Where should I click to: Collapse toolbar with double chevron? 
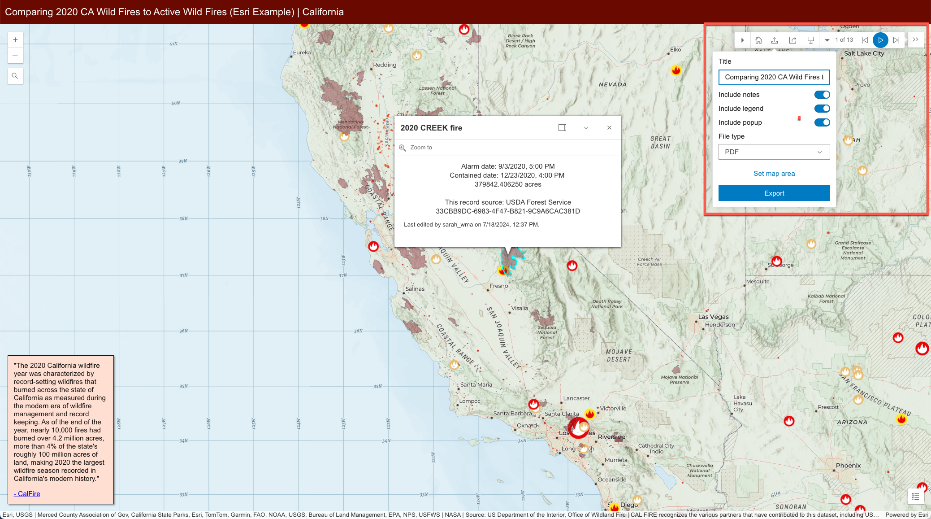pos(915,39)
